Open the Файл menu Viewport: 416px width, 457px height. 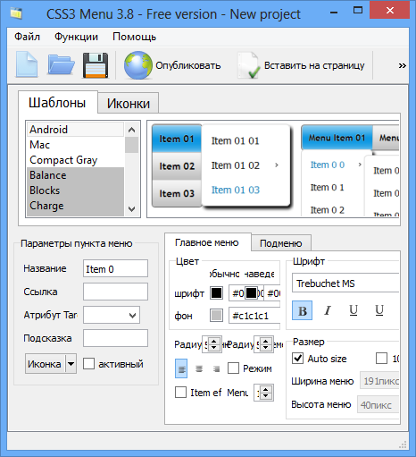tap(27, 37)
